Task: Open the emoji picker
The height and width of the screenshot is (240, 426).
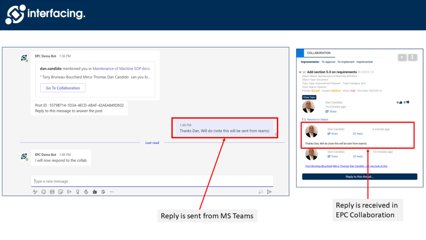Action: (x=43, y=192)
